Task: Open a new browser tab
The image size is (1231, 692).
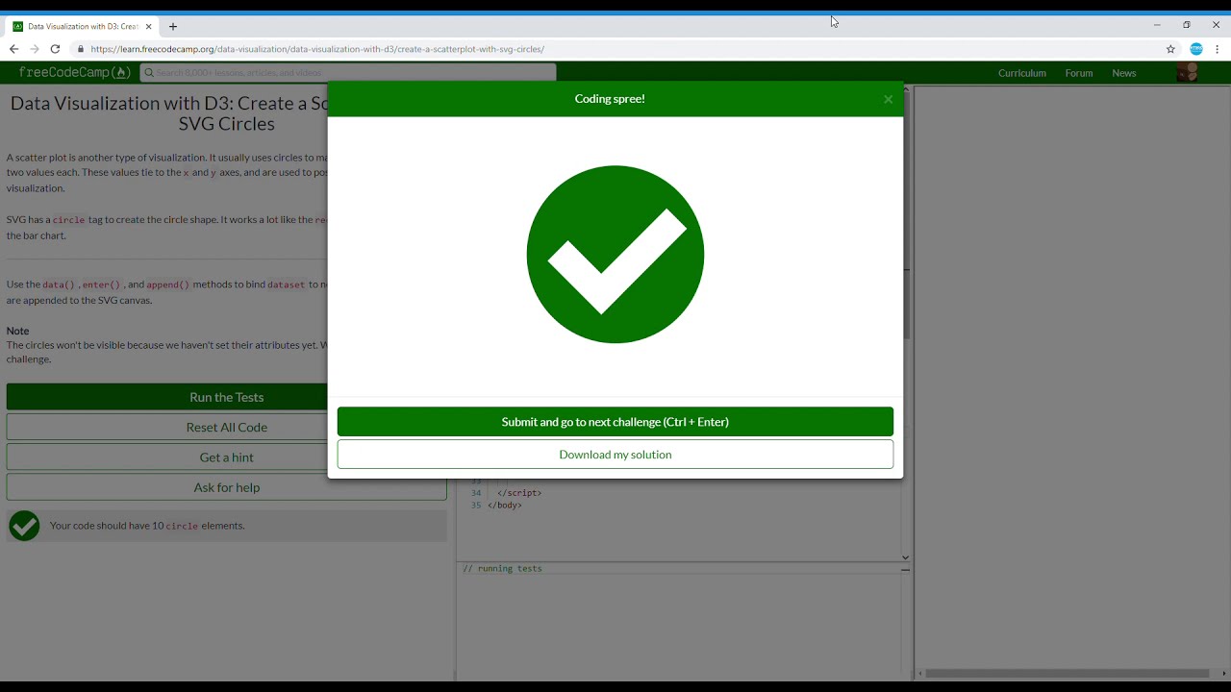Action: tap(173, 27)
